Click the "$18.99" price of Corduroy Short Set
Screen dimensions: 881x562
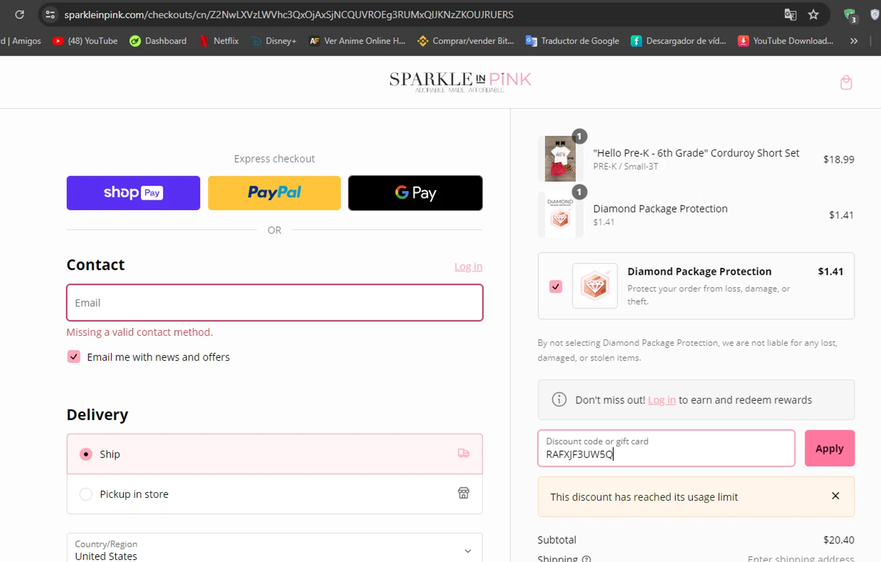pos(839,159)
